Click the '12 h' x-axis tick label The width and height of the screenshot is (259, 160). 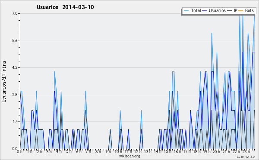click(x=138, y=152)
